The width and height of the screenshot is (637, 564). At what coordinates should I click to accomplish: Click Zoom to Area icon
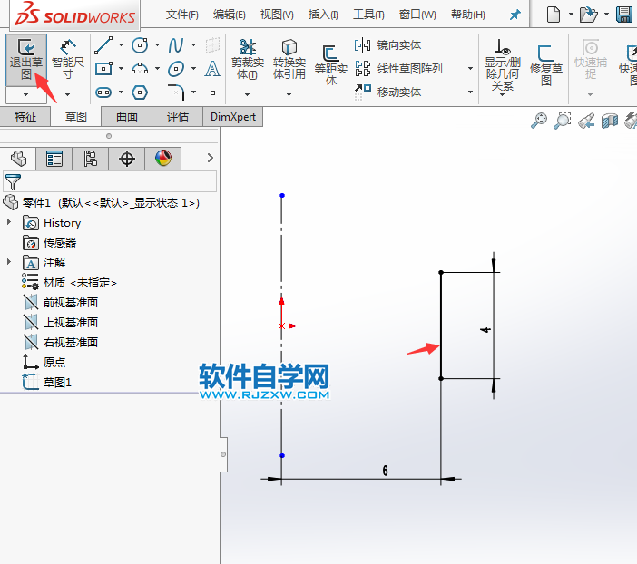pyautogui.click(x=563, y=121)
